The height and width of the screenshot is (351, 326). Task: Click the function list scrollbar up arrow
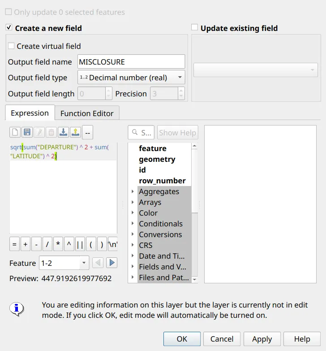(194, 146)
